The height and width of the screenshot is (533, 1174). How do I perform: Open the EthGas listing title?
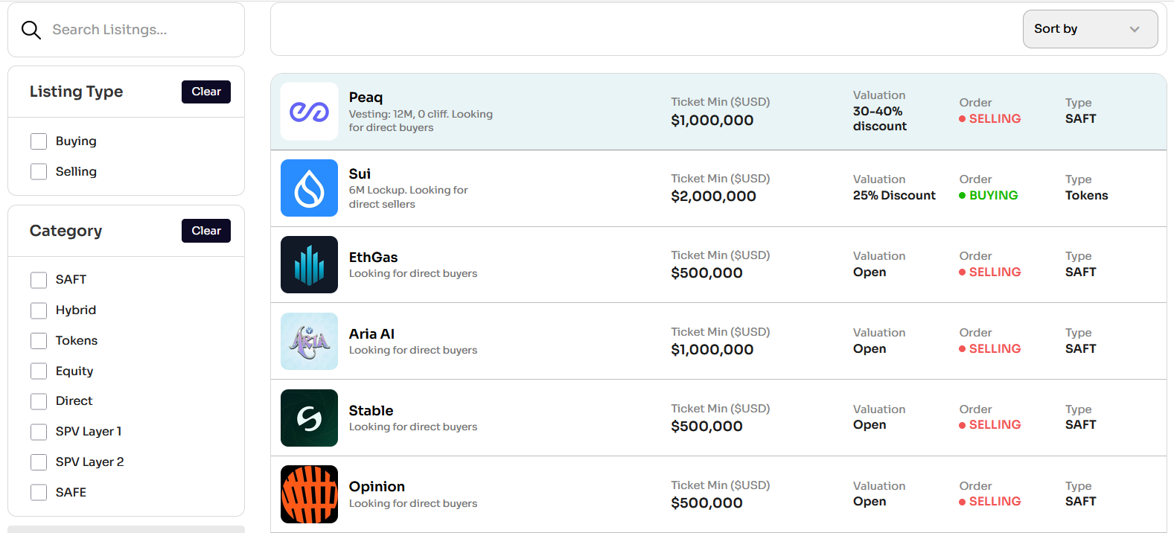373,258
